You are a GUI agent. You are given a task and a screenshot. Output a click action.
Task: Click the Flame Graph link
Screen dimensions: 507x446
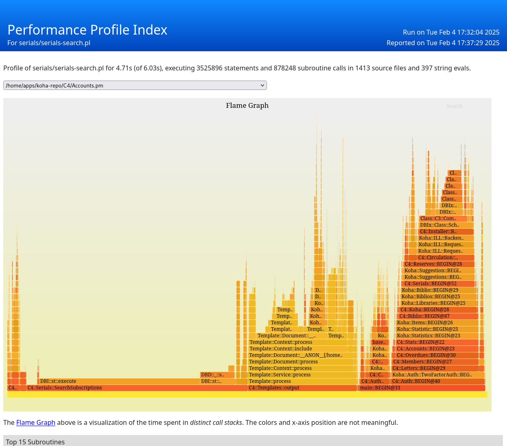coord(35,422)
